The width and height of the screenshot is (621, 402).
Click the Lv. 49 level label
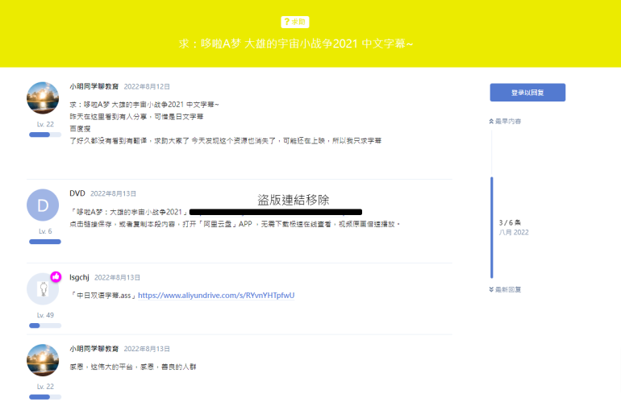[x=45, y=315]
